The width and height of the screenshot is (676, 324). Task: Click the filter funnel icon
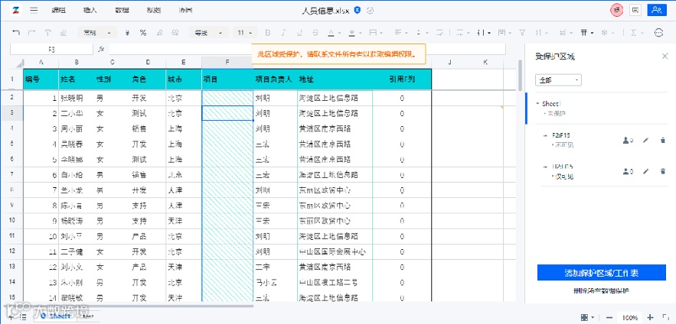tap(522, 33)
